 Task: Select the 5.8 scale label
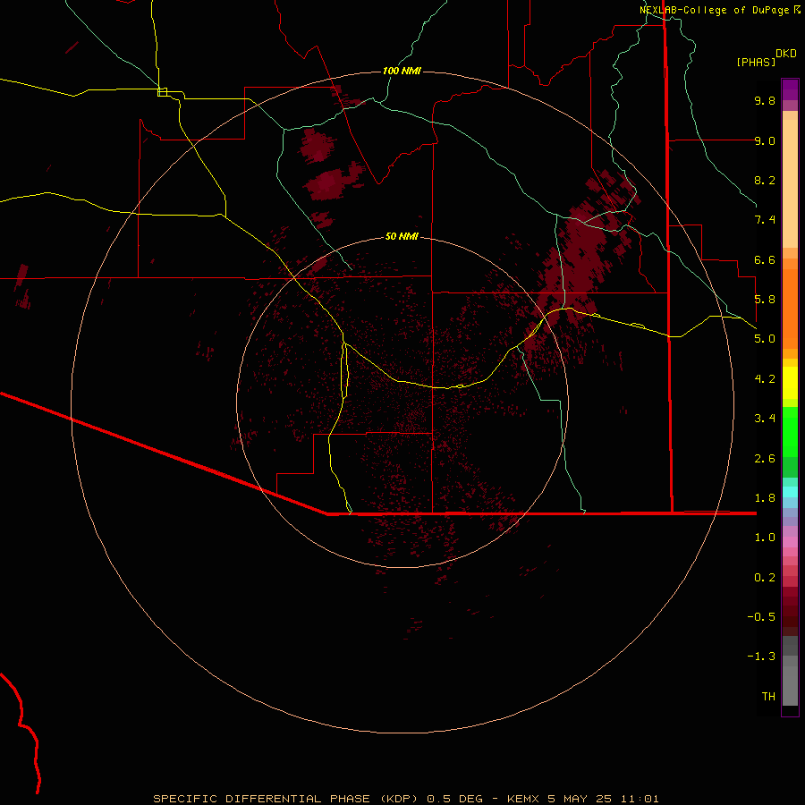pos(765,300)
